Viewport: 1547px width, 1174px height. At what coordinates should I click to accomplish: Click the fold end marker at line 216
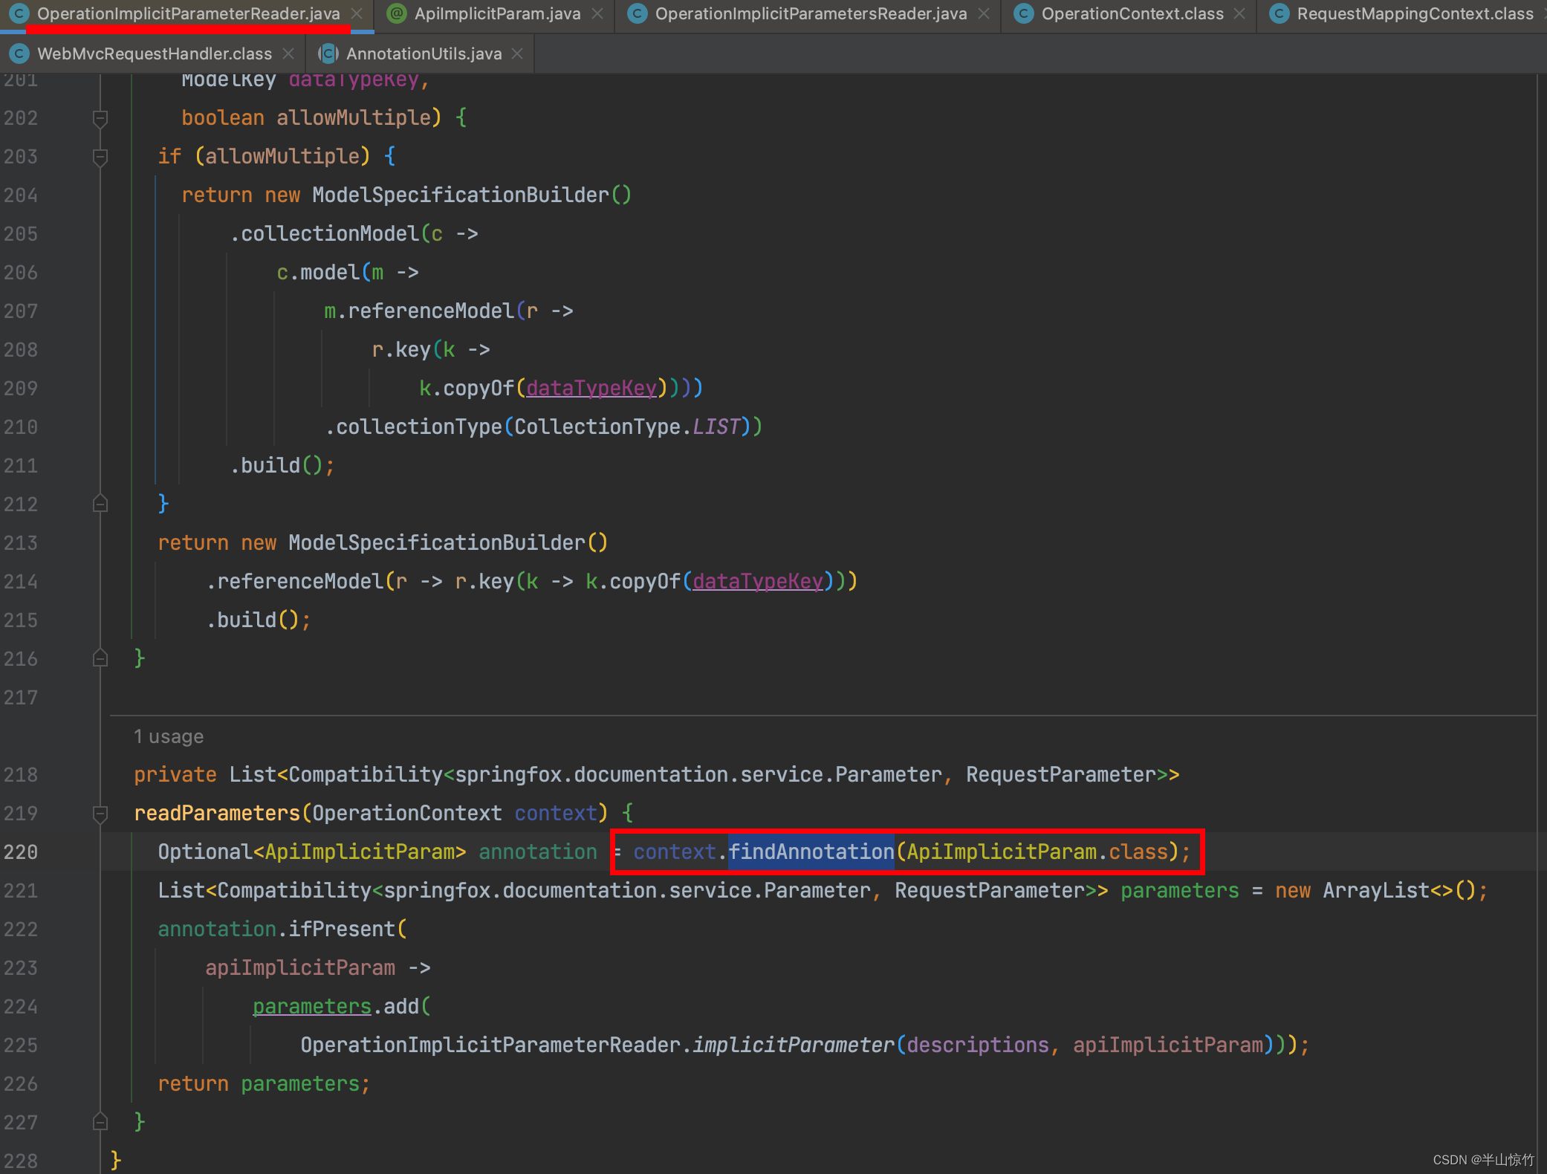(100, 659)
